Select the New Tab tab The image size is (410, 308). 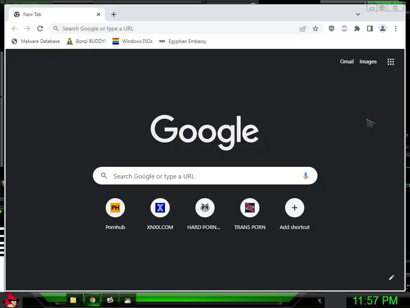[57, 14]
